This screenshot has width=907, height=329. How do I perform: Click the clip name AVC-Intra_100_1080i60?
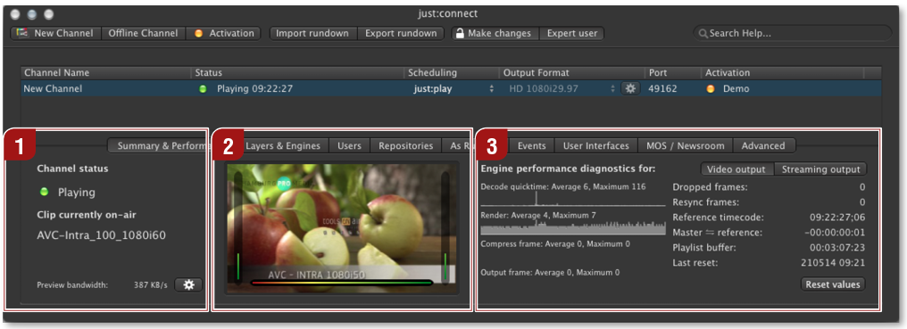point(102,235)
